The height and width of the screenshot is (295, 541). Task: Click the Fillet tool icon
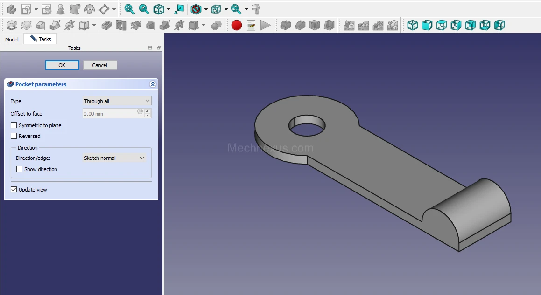click(x=286, y=25)
